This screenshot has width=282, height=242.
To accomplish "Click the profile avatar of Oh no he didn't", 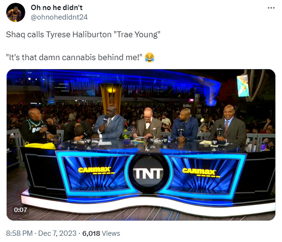I will click(16, 12).
